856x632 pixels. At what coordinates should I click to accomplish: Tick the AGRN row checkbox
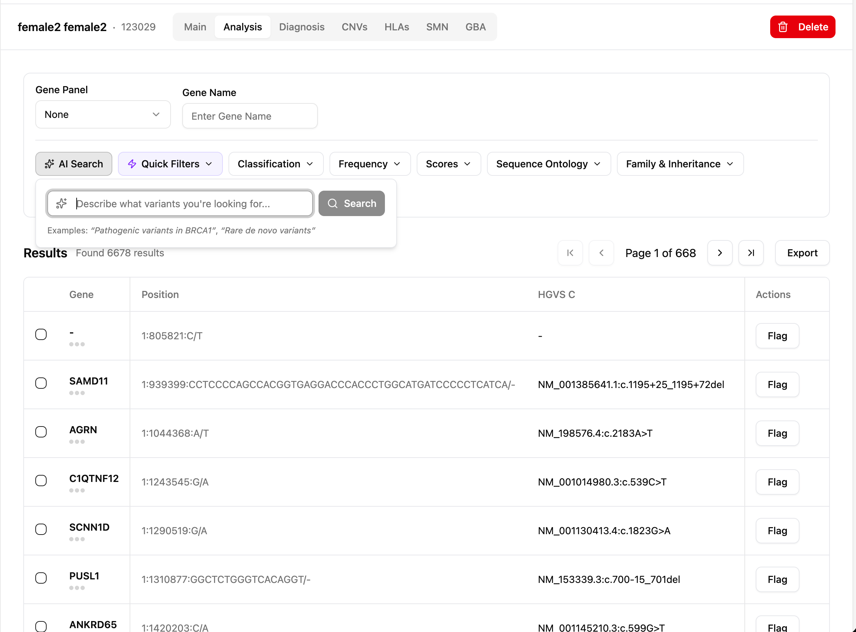pyautogui.click(x=41, y=432)
